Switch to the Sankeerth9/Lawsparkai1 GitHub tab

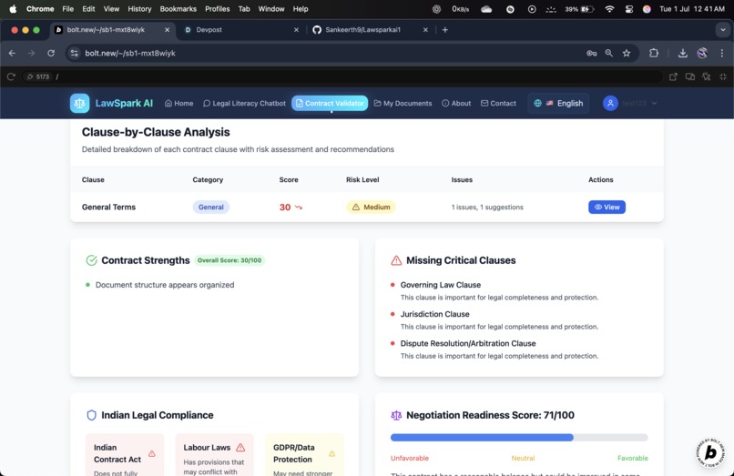[370, 29]
